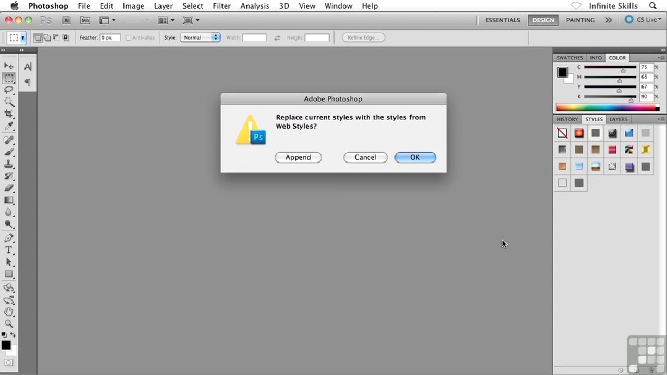Image resolution: width=667 pixels, height=375 pixels.
Task: Click Append in the dialog
Action: pyautogui.click(x=298, y=157)
